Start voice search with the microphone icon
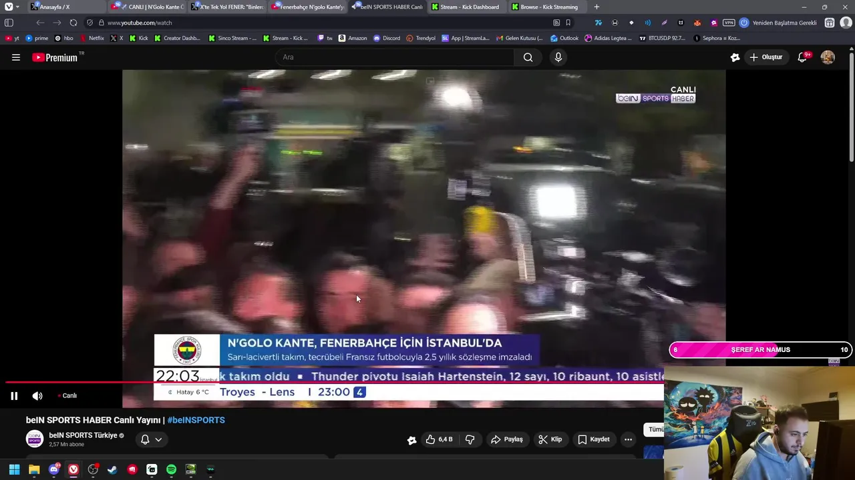Screen dimensions: 855x480 point(558,57)
